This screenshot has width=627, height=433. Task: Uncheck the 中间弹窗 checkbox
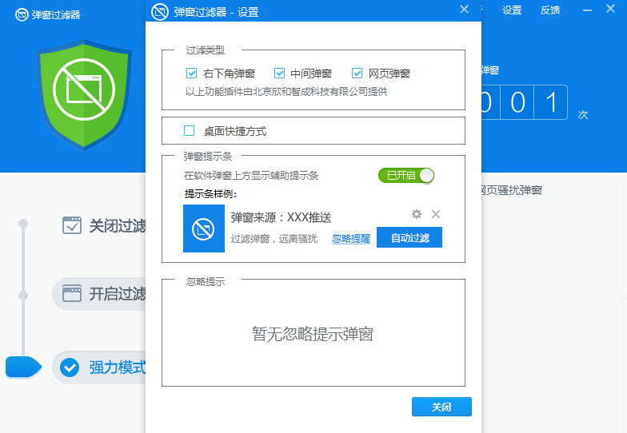[x=280, y=73]
